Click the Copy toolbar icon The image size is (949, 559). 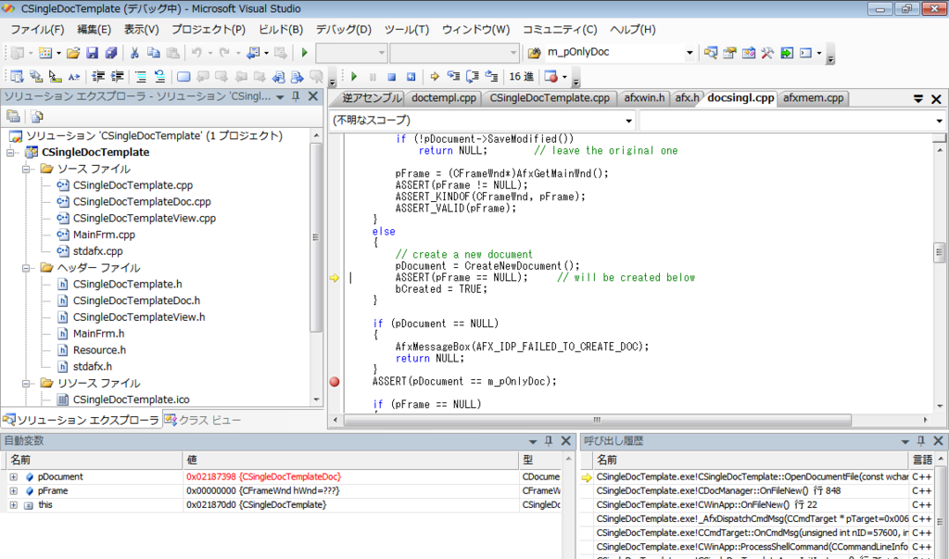click(154, 53)
